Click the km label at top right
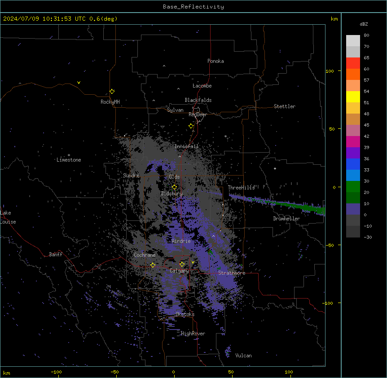The width and height of the screenshot is (387, 378). pyautogui.click(x=334, y=19)
